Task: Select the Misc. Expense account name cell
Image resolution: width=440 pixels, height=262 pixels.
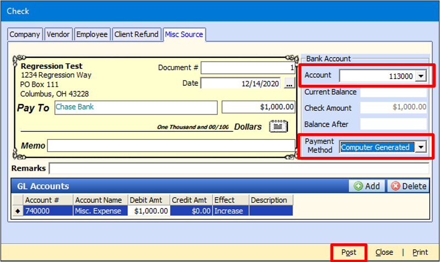Action: 100,211
